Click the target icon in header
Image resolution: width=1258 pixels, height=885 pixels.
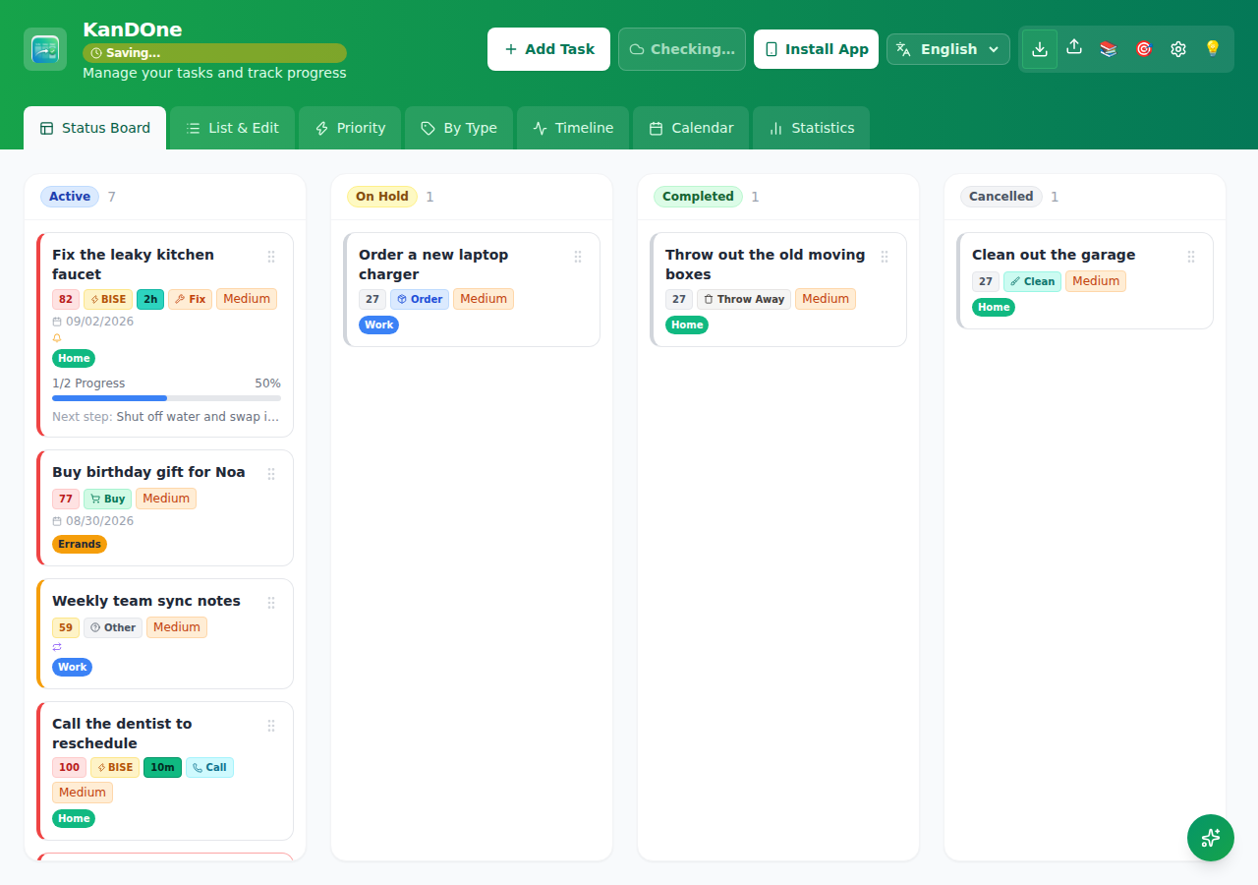(1143, 48)
